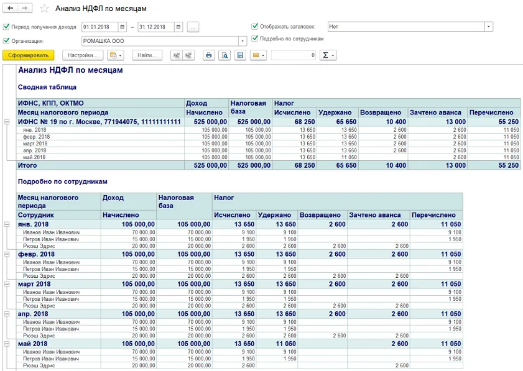
Task: Click the Найти search button
Action: point(147,55)
